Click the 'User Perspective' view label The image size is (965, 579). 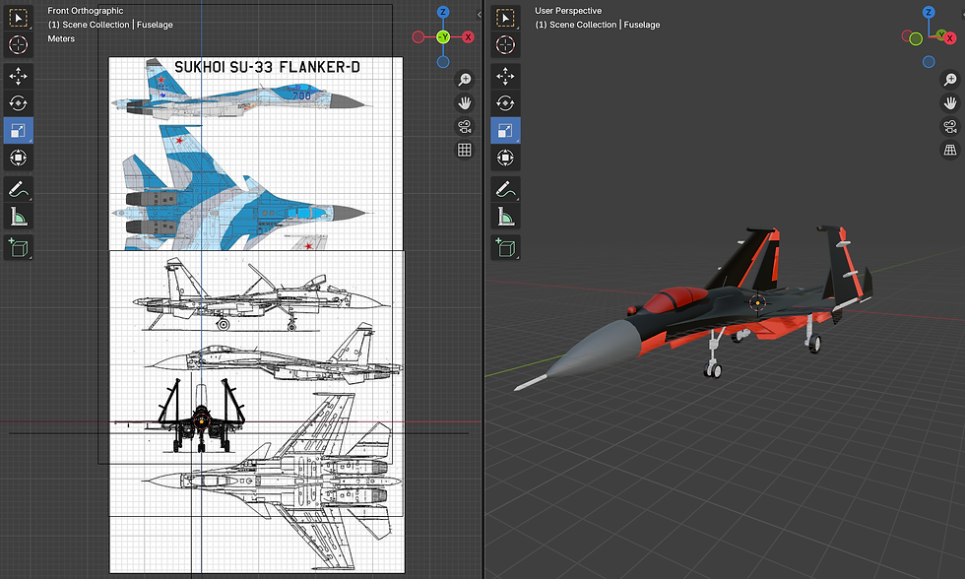(568, 11)
